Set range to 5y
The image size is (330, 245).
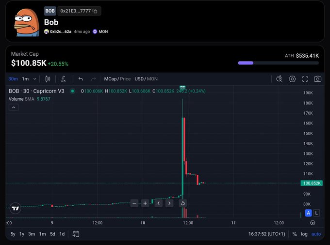(13, 234)
